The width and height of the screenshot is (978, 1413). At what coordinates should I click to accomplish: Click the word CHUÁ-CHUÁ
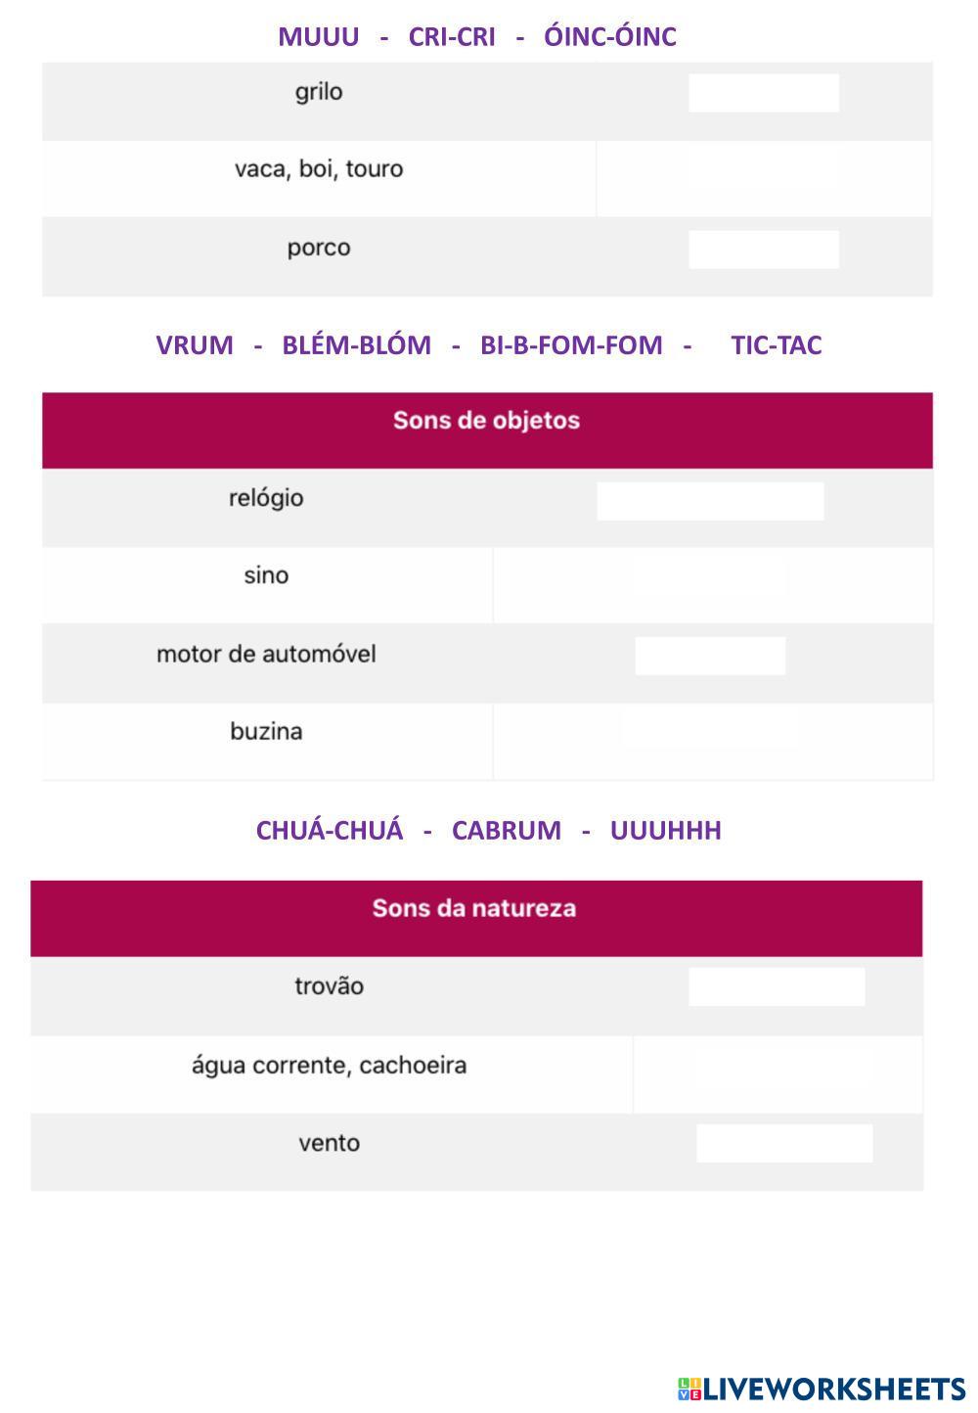coord(330,831)
